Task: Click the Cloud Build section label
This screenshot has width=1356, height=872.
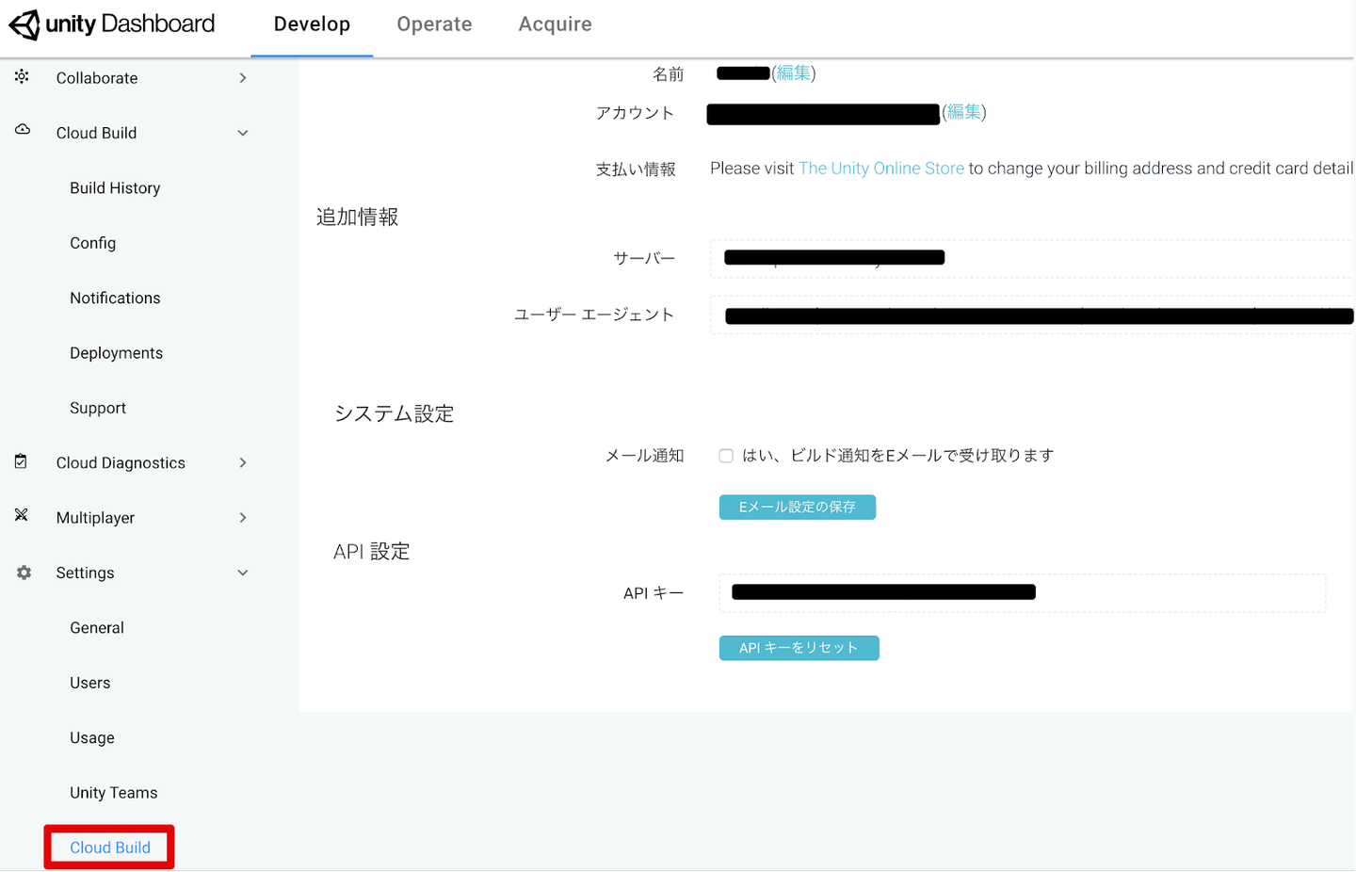Action: [x=96, y=134]
